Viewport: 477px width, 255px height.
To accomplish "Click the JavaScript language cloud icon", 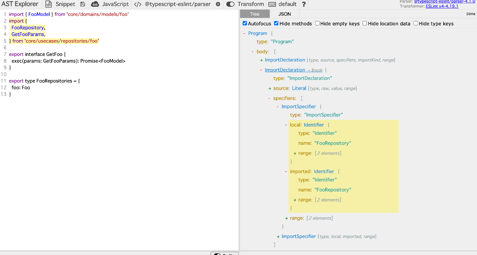I will (95, 4).
